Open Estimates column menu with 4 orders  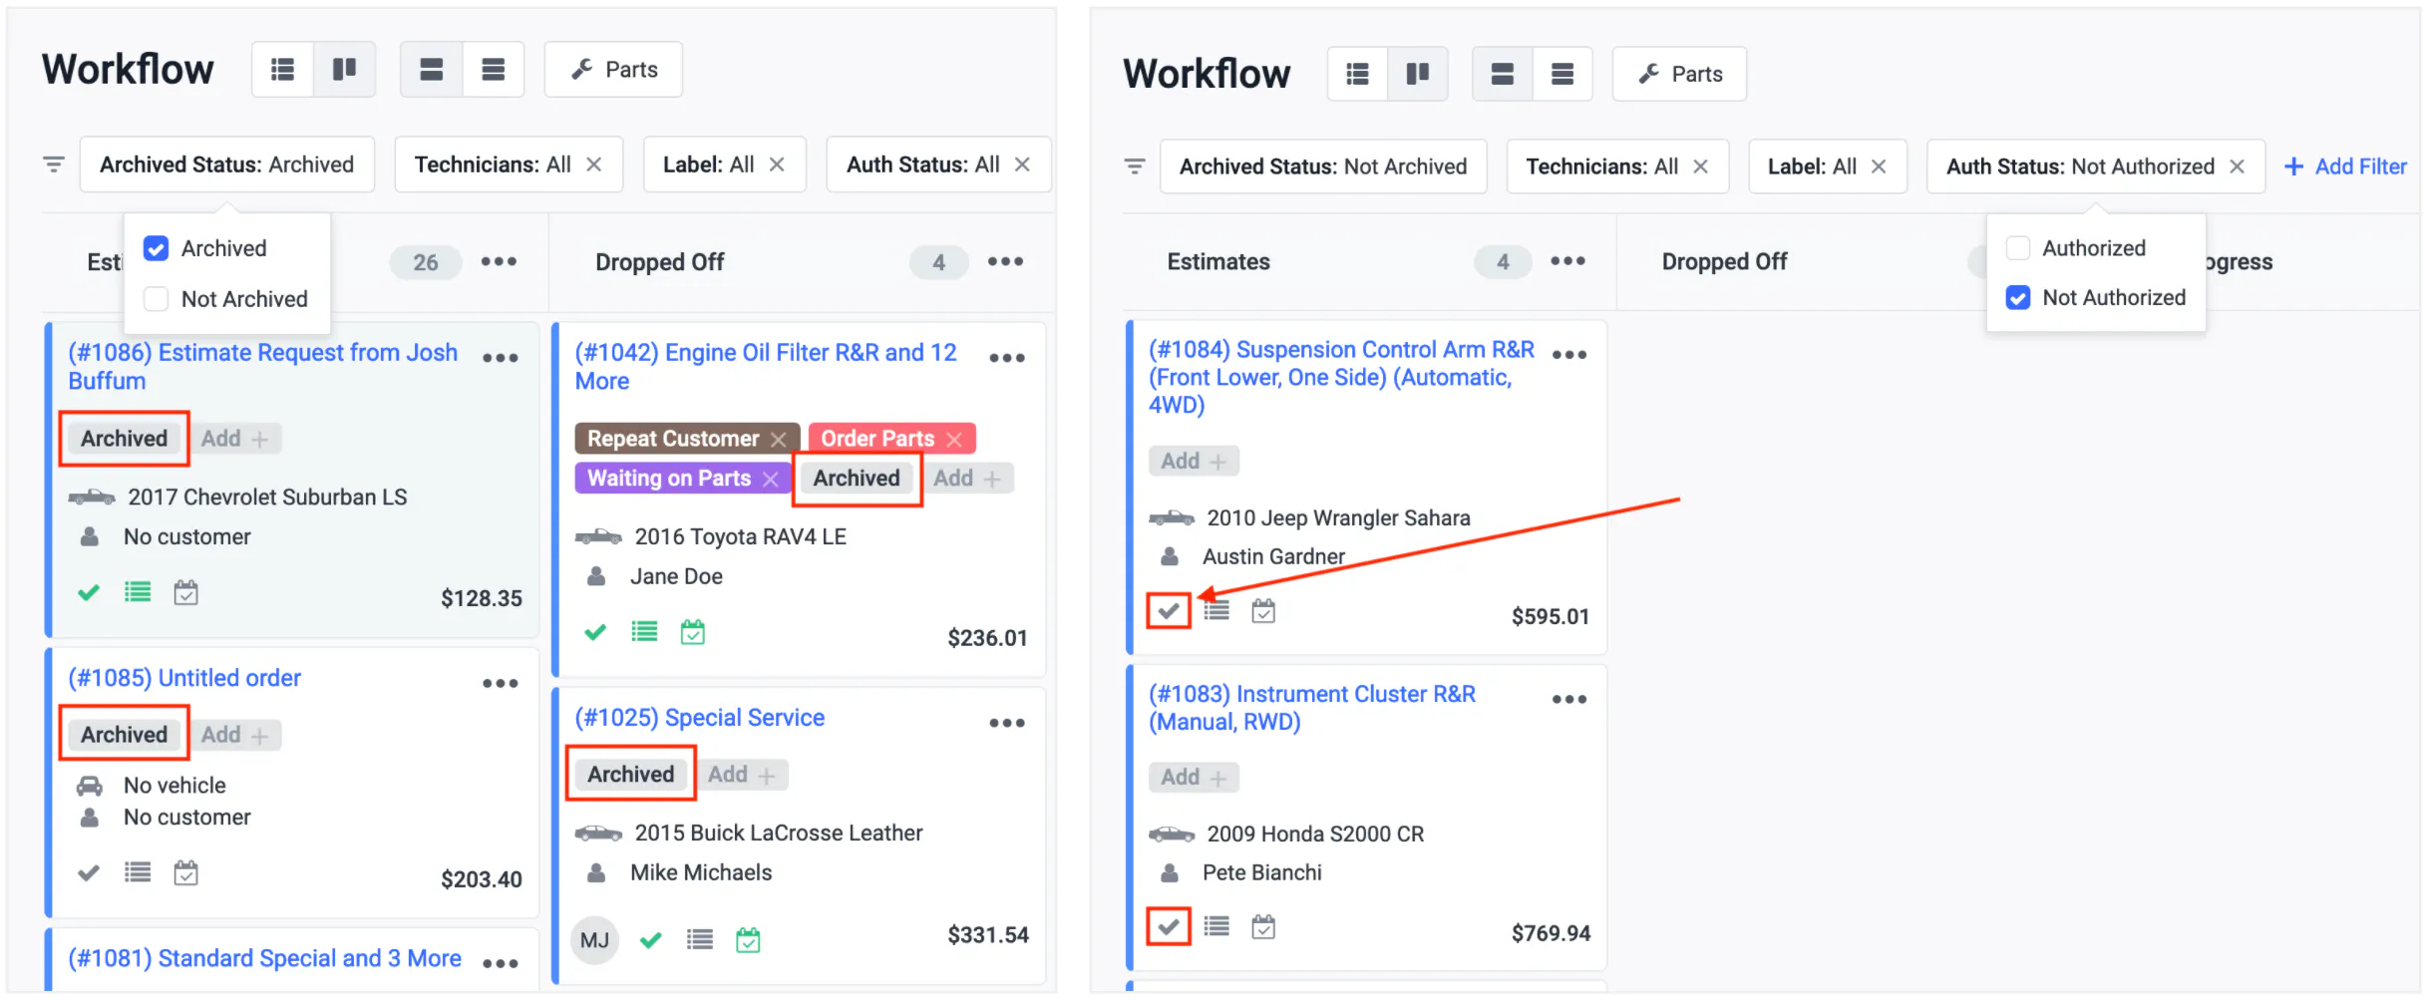point(1568,261)
